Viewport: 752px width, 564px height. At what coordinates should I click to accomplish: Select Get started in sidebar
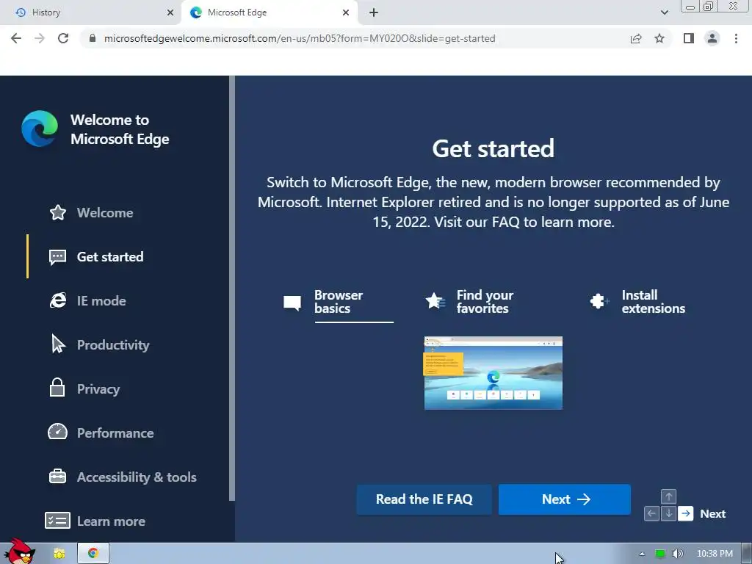[110, 256]
